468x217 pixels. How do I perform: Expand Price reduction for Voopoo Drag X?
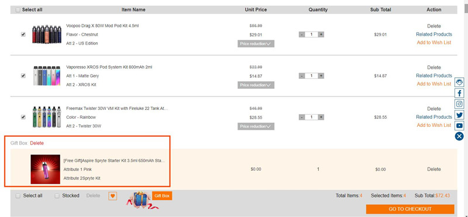tap(256, 44)
